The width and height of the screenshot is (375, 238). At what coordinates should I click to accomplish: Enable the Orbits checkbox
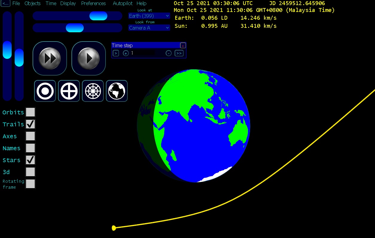click(30, 112)
